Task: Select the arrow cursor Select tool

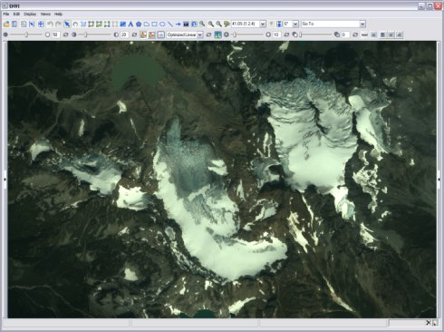Action: (x=67, y=24)
